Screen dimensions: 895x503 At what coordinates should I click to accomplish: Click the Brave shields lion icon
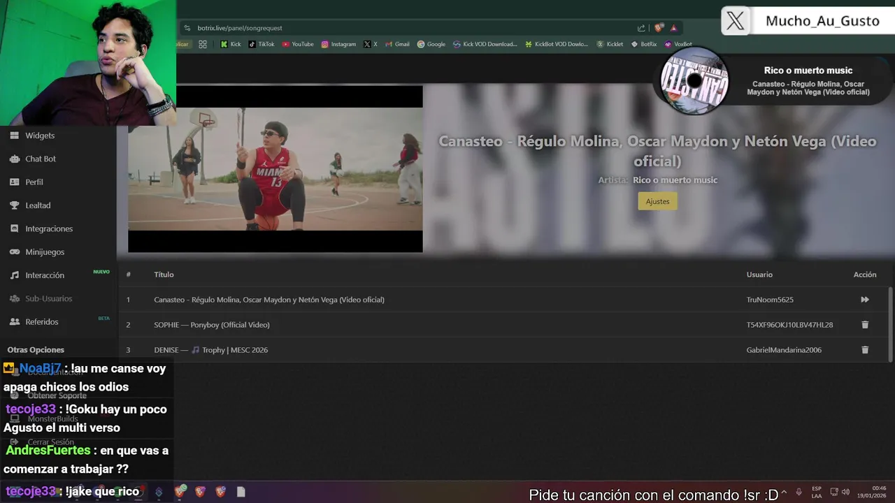659,28
